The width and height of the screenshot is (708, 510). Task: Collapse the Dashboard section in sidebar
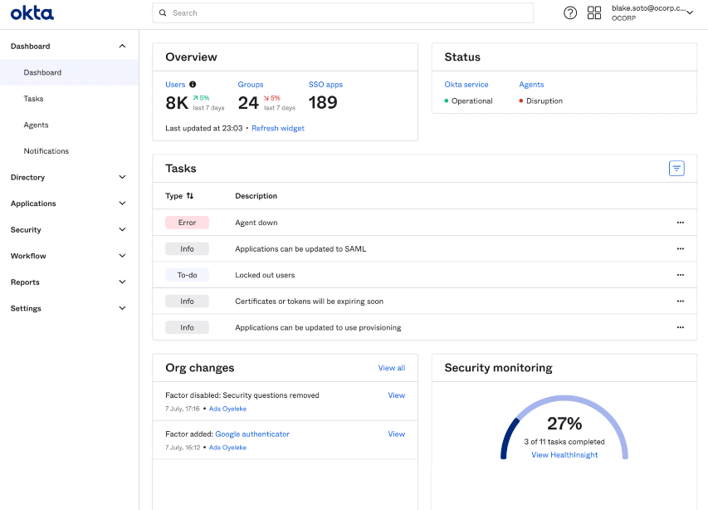click(x=122, y=46)
